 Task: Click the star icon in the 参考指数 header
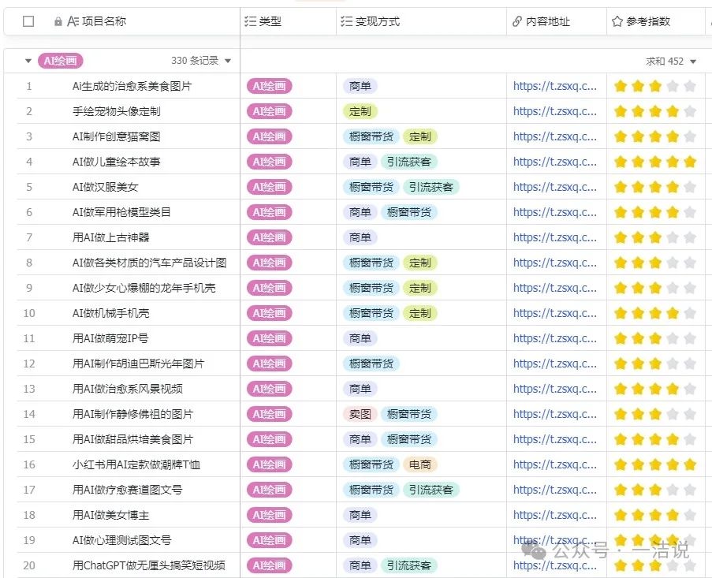(615, 21)
